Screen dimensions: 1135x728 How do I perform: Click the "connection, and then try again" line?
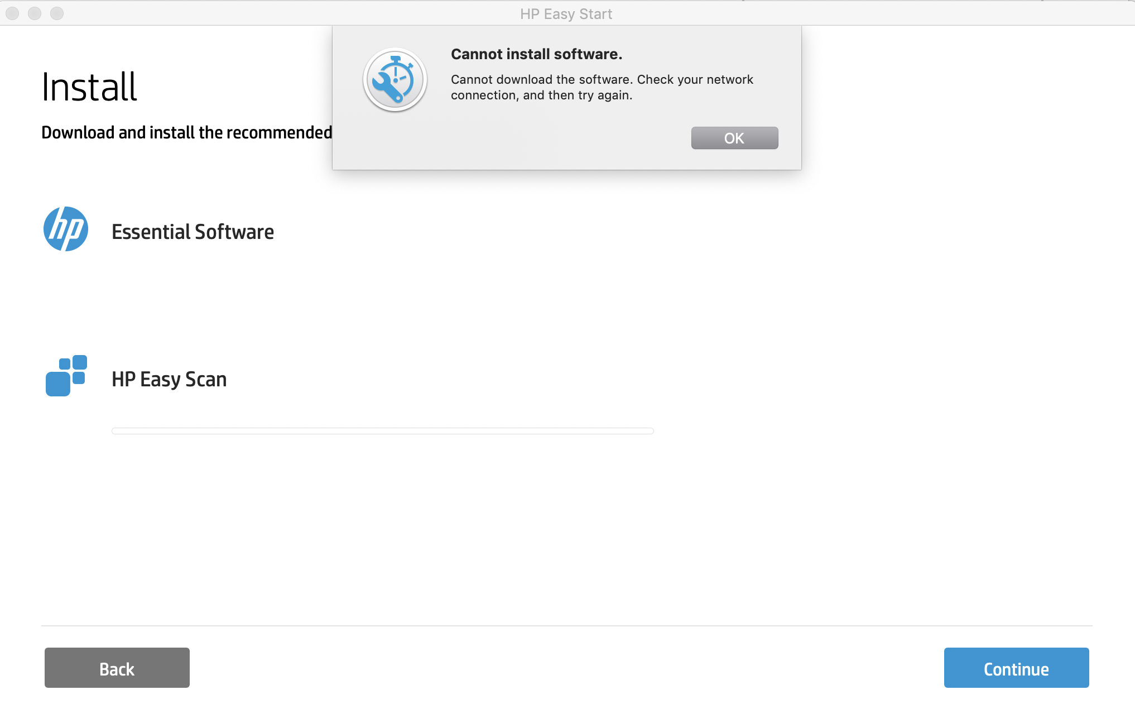click(x=541, y=95)
